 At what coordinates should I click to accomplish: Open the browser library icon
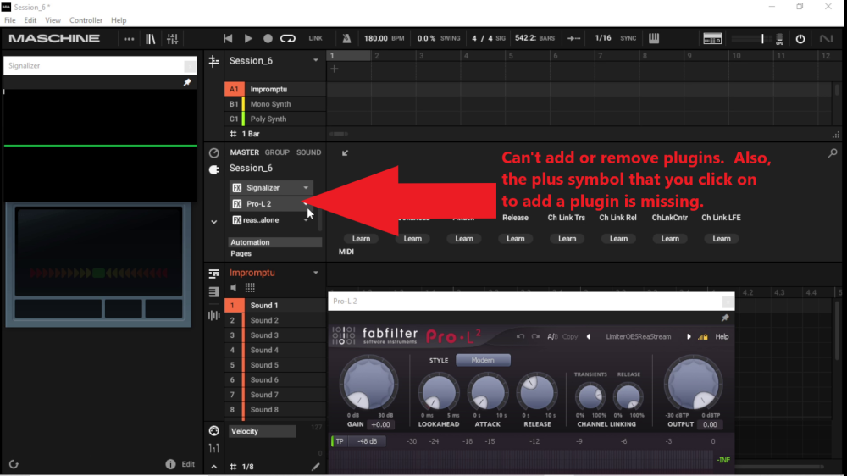150,39
